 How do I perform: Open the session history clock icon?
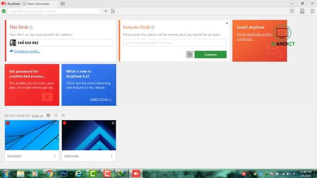click(292, 11)
